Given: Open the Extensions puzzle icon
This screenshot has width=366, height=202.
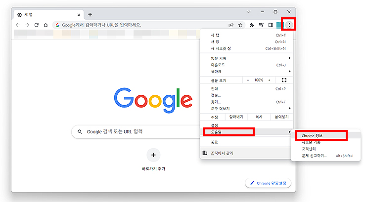Looking at the screenshot, I should (x=252, y=25).
